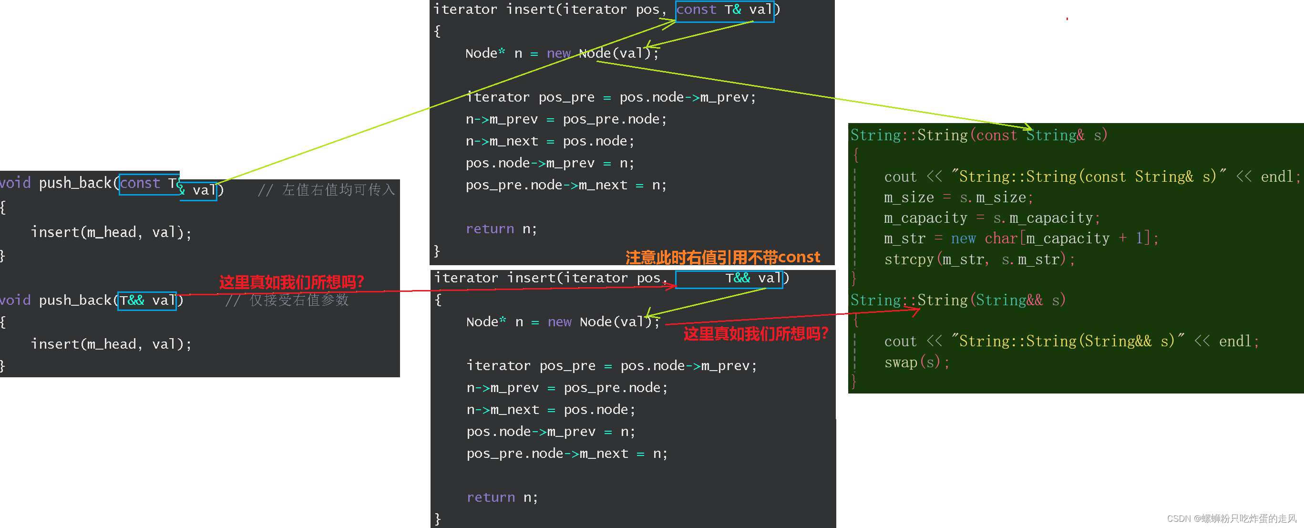Click the 'swap(s);' line
Image resolution: width=1304 pixels, height=528 pixels.
click(916, 362)
